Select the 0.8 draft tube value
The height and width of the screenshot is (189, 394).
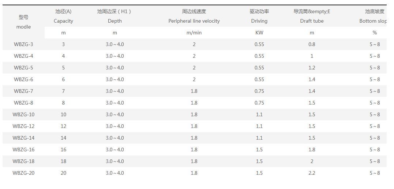pos(312,44)
